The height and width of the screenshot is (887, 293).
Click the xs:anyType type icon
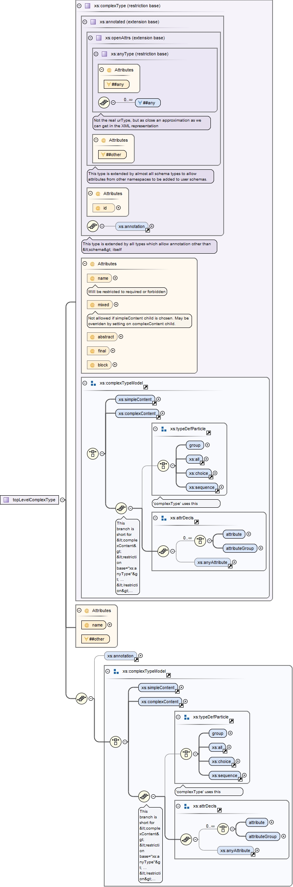coord(104,54)
